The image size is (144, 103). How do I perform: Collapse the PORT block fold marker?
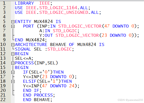point(13,26)
